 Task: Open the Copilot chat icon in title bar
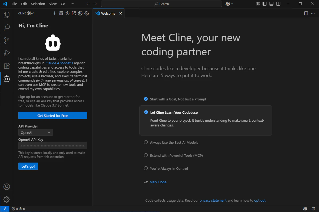[228, 4]
